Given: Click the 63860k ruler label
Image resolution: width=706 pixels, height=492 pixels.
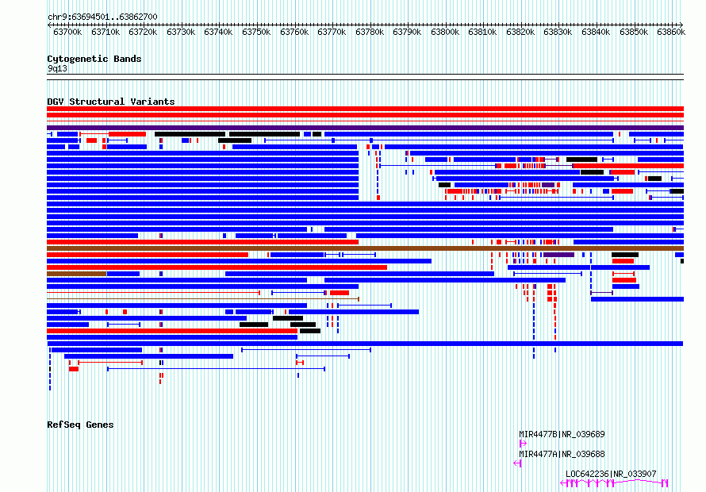Looking at the screenshot, I should click(671, 32).
